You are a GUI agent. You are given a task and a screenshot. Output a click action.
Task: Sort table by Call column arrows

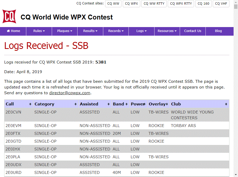click(30, 104)
